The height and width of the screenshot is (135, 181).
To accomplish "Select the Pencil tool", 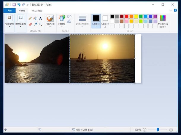I will click(x=30, y=18).
